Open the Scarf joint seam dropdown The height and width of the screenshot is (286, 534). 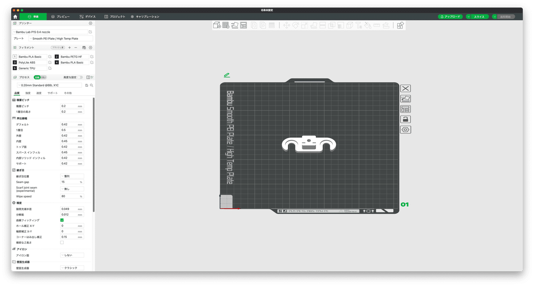(x=72, y=189)
